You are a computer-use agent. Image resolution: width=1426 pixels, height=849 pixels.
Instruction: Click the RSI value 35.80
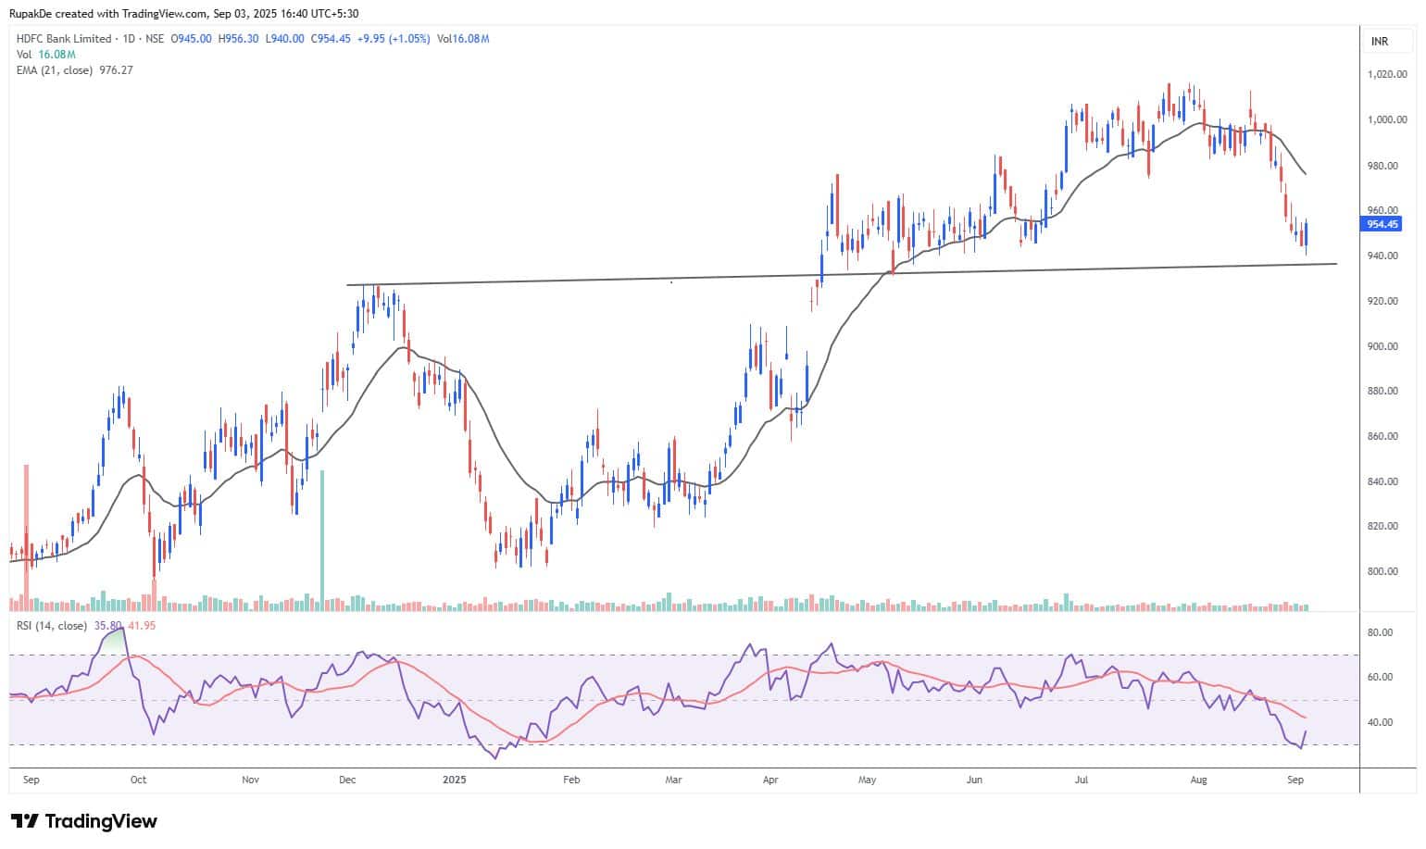tap(108, 626)
